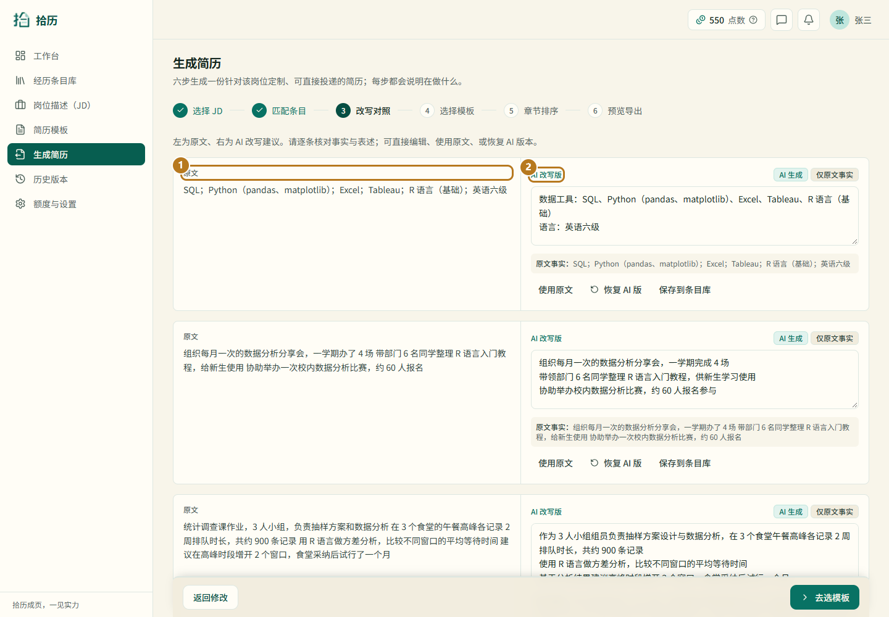Image resolution: width=889 pixels, height=617 pixels.
Task: Click 恢复 AI 版 for the SQL skills entry
Action: 616,289
